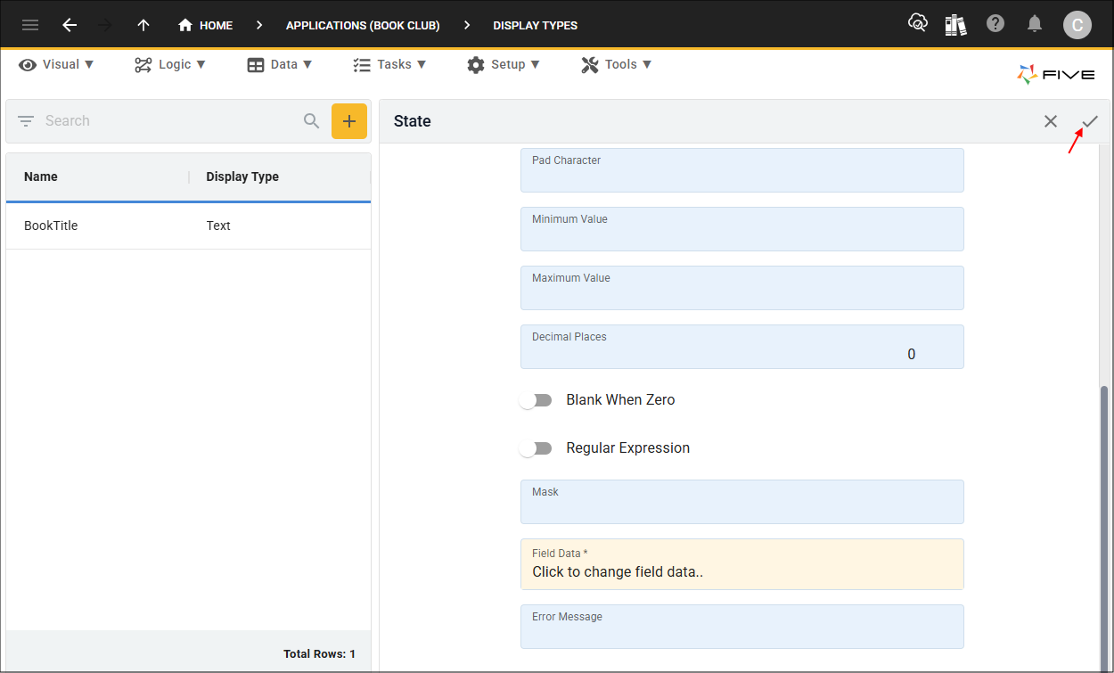The width and height of the screenshot is (1114, 673).
Task: Click the Five logo
Action: [x=1056, y=75]
